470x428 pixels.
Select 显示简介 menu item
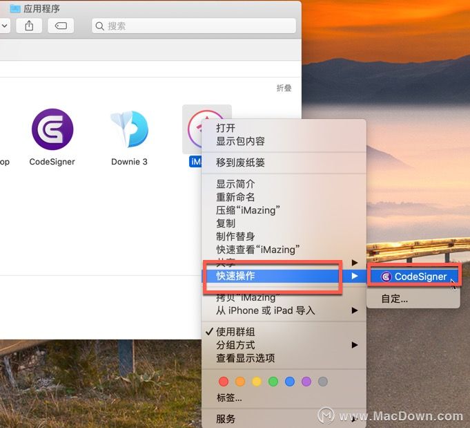284,184
